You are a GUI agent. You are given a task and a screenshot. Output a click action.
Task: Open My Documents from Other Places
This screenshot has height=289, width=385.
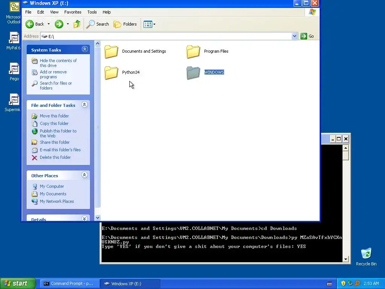click(53, 194)
